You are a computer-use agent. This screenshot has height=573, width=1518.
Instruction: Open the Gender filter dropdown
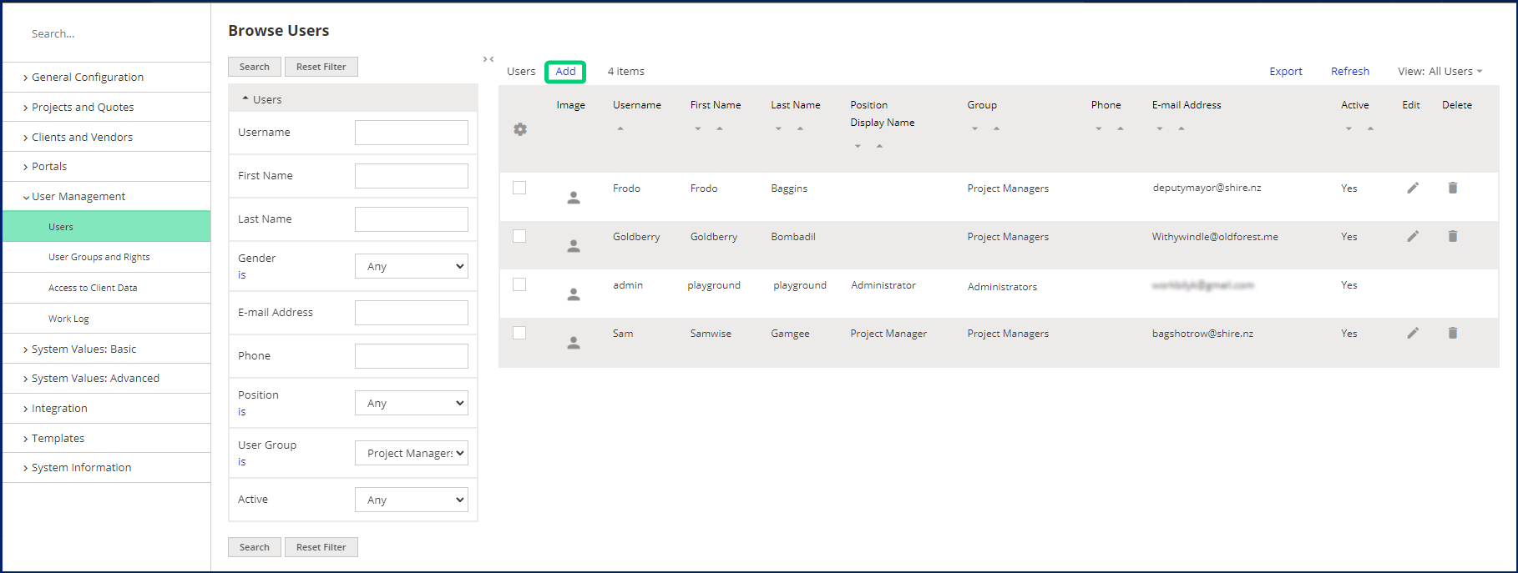click(x=412, y=266)
